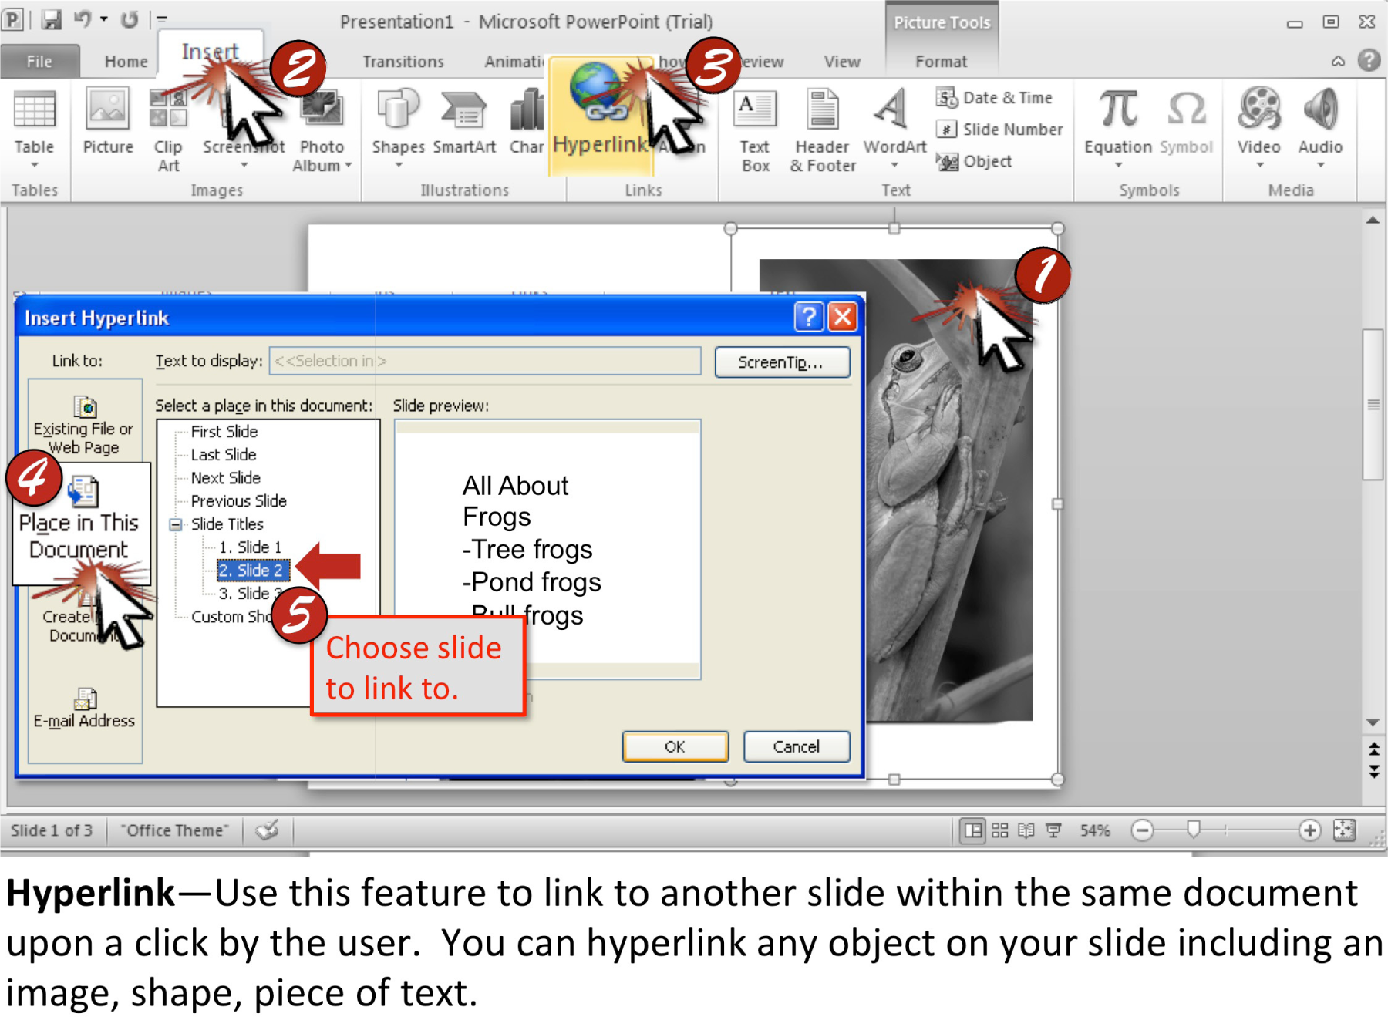Undo the last action in Quick Access
1388x1017 pixels.
click(x=83, y=20)
